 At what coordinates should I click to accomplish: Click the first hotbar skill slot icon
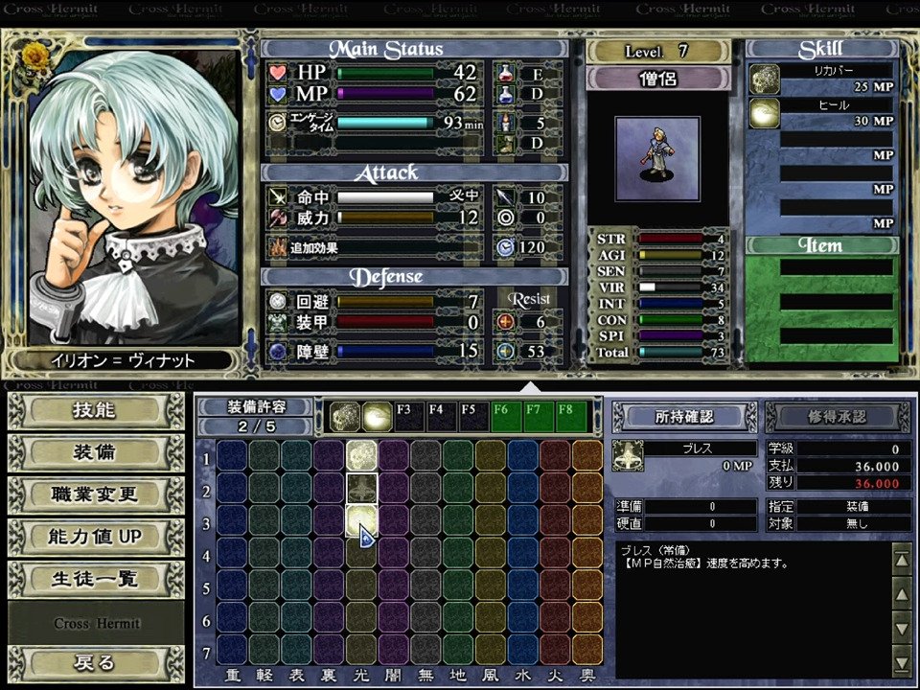345,416
